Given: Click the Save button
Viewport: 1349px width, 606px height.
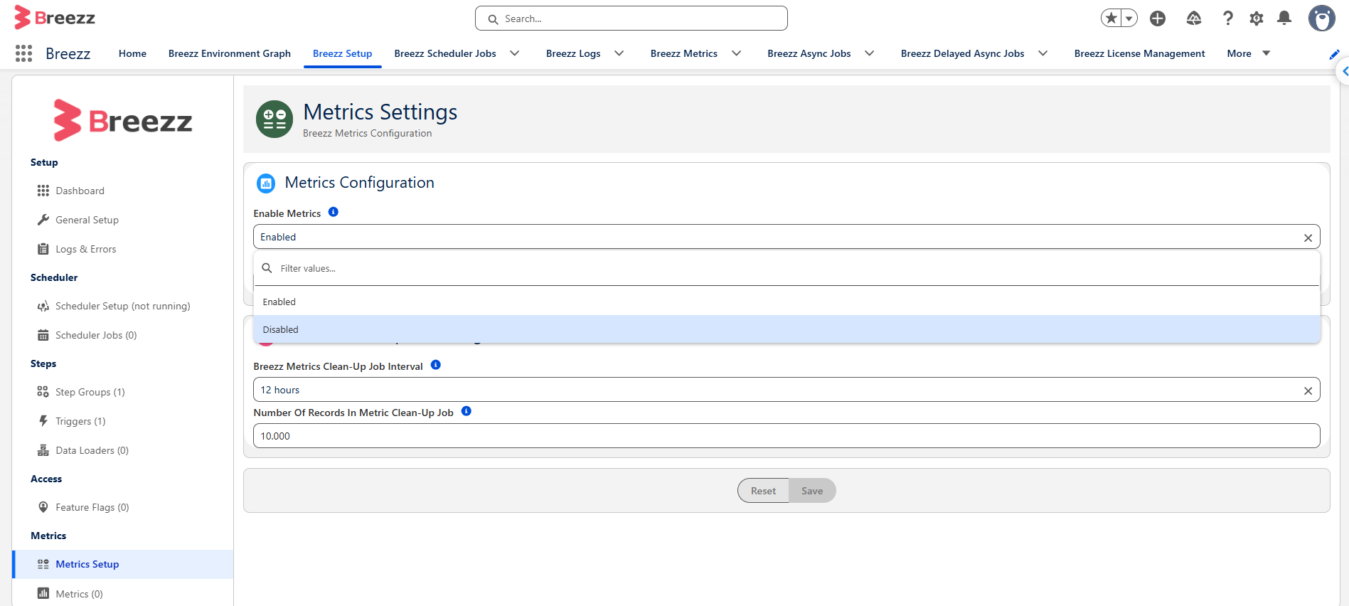Looking at the screenshot, I should pyautogui.click(x=812, y=491).
